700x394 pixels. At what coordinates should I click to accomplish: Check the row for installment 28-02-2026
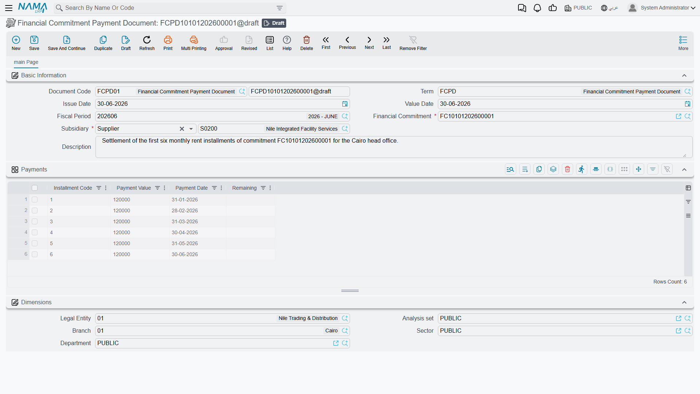[x=35, y=210]
